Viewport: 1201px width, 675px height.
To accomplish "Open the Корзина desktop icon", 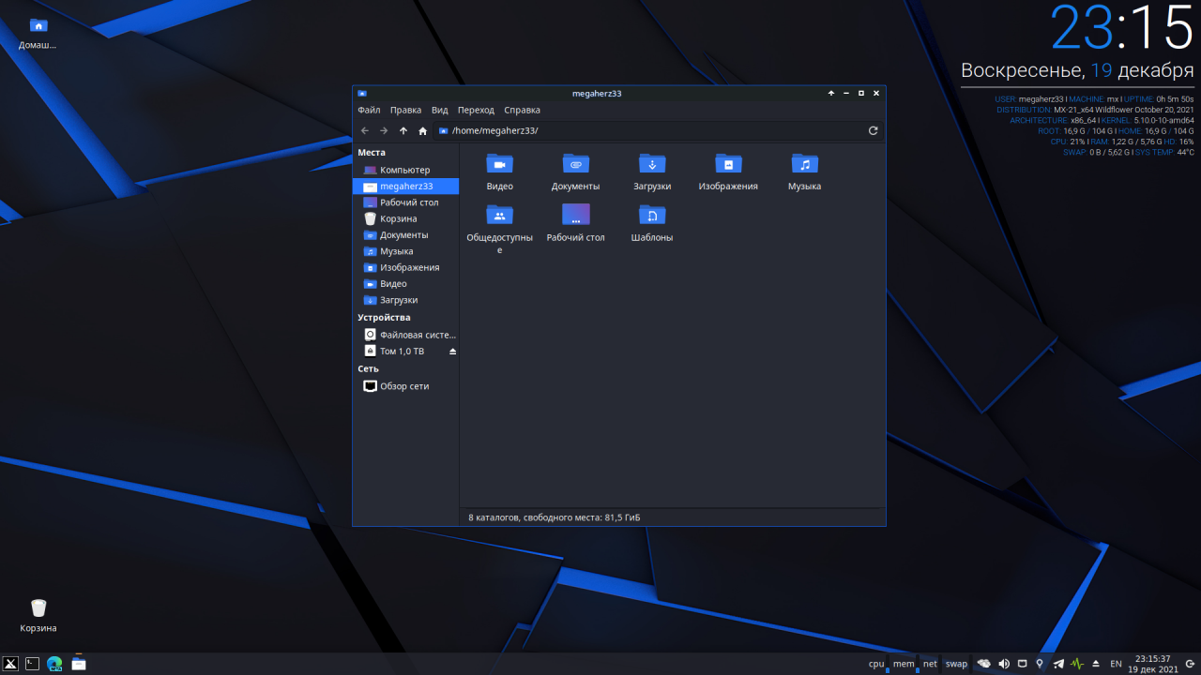I will [x=38, y=616].
